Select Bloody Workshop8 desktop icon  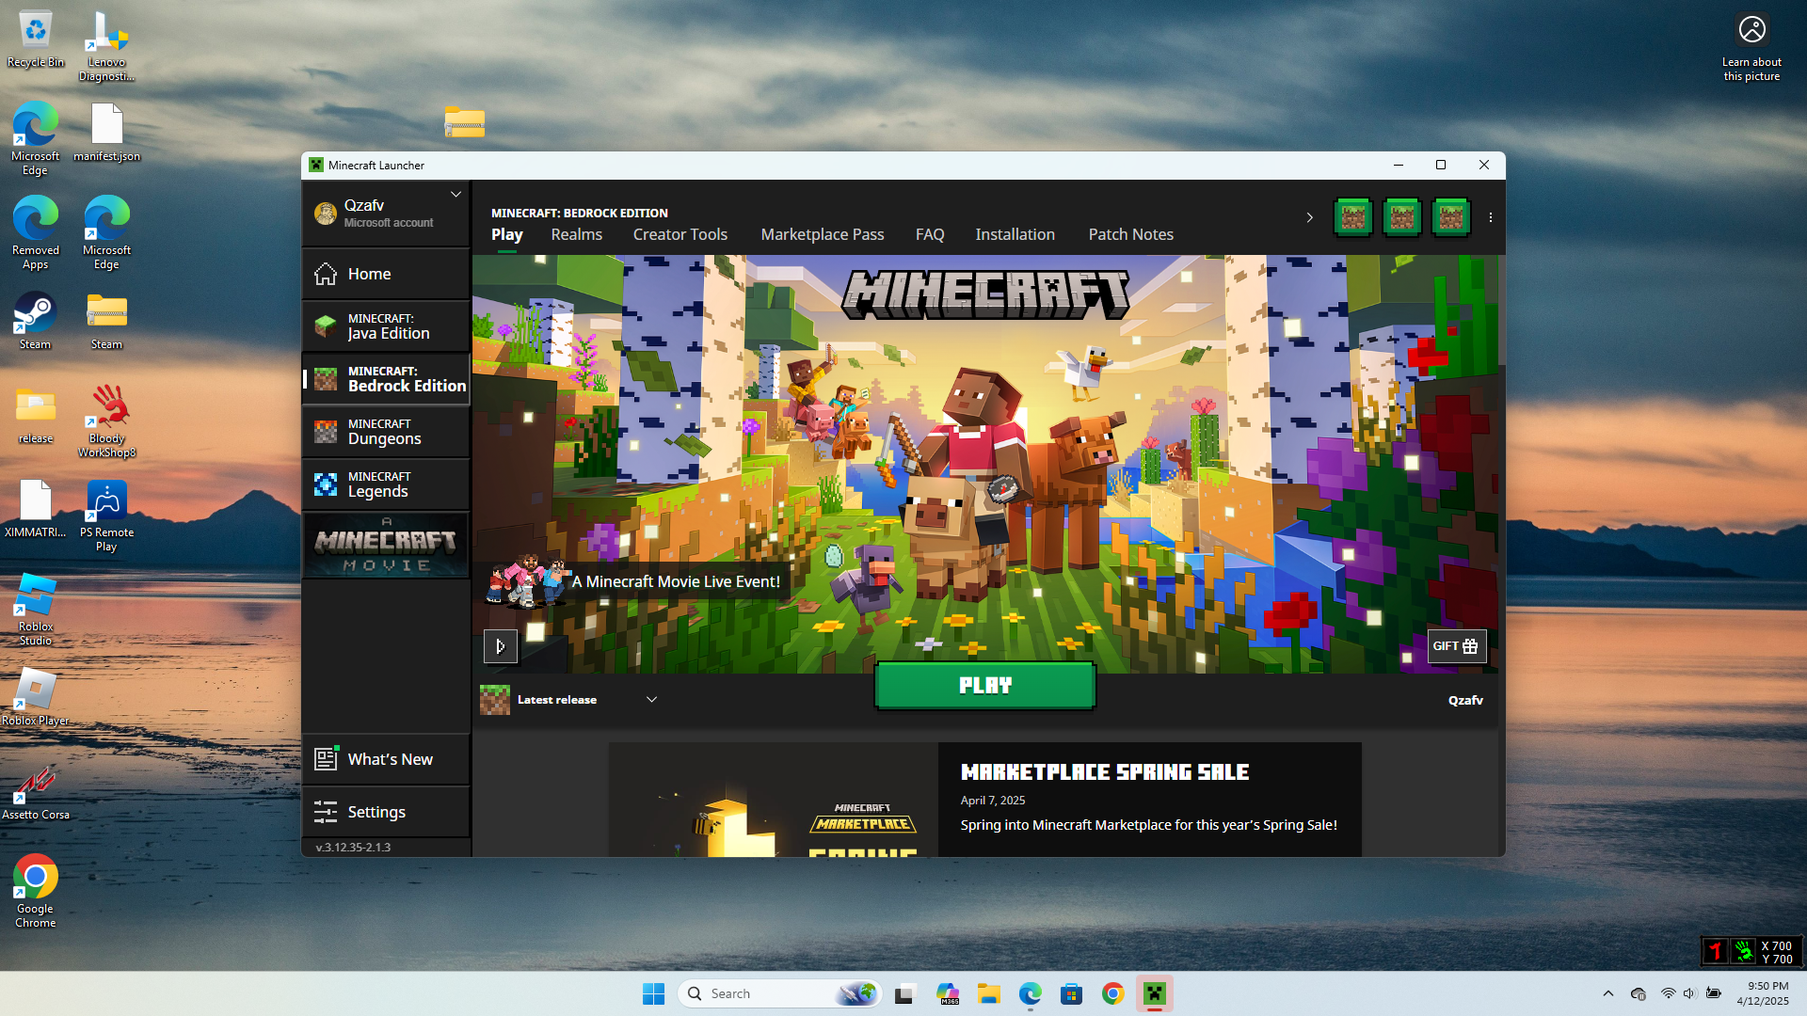(106, 421)
